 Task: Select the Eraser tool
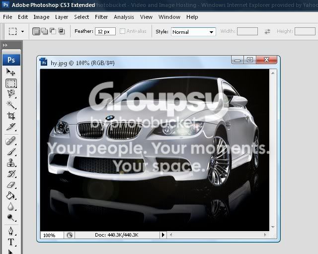[x=11, y=185]
